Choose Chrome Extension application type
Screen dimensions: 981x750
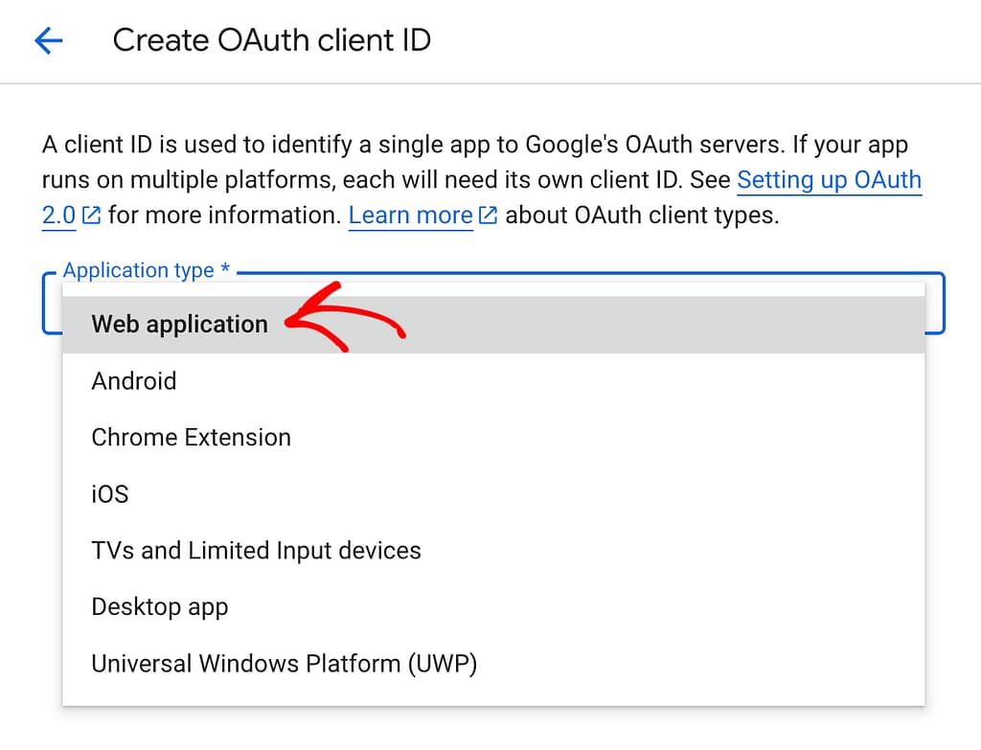click(x=191, y=437)
